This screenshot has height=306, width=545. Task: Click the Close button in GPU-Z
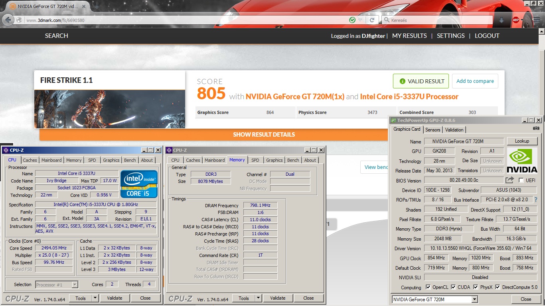526,299
